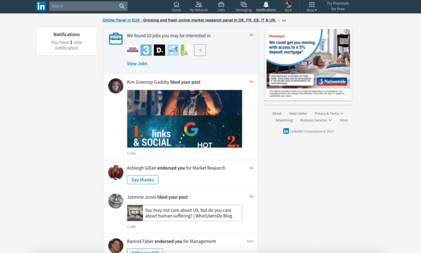Open Messaging from top navigation

click(243, 6)
